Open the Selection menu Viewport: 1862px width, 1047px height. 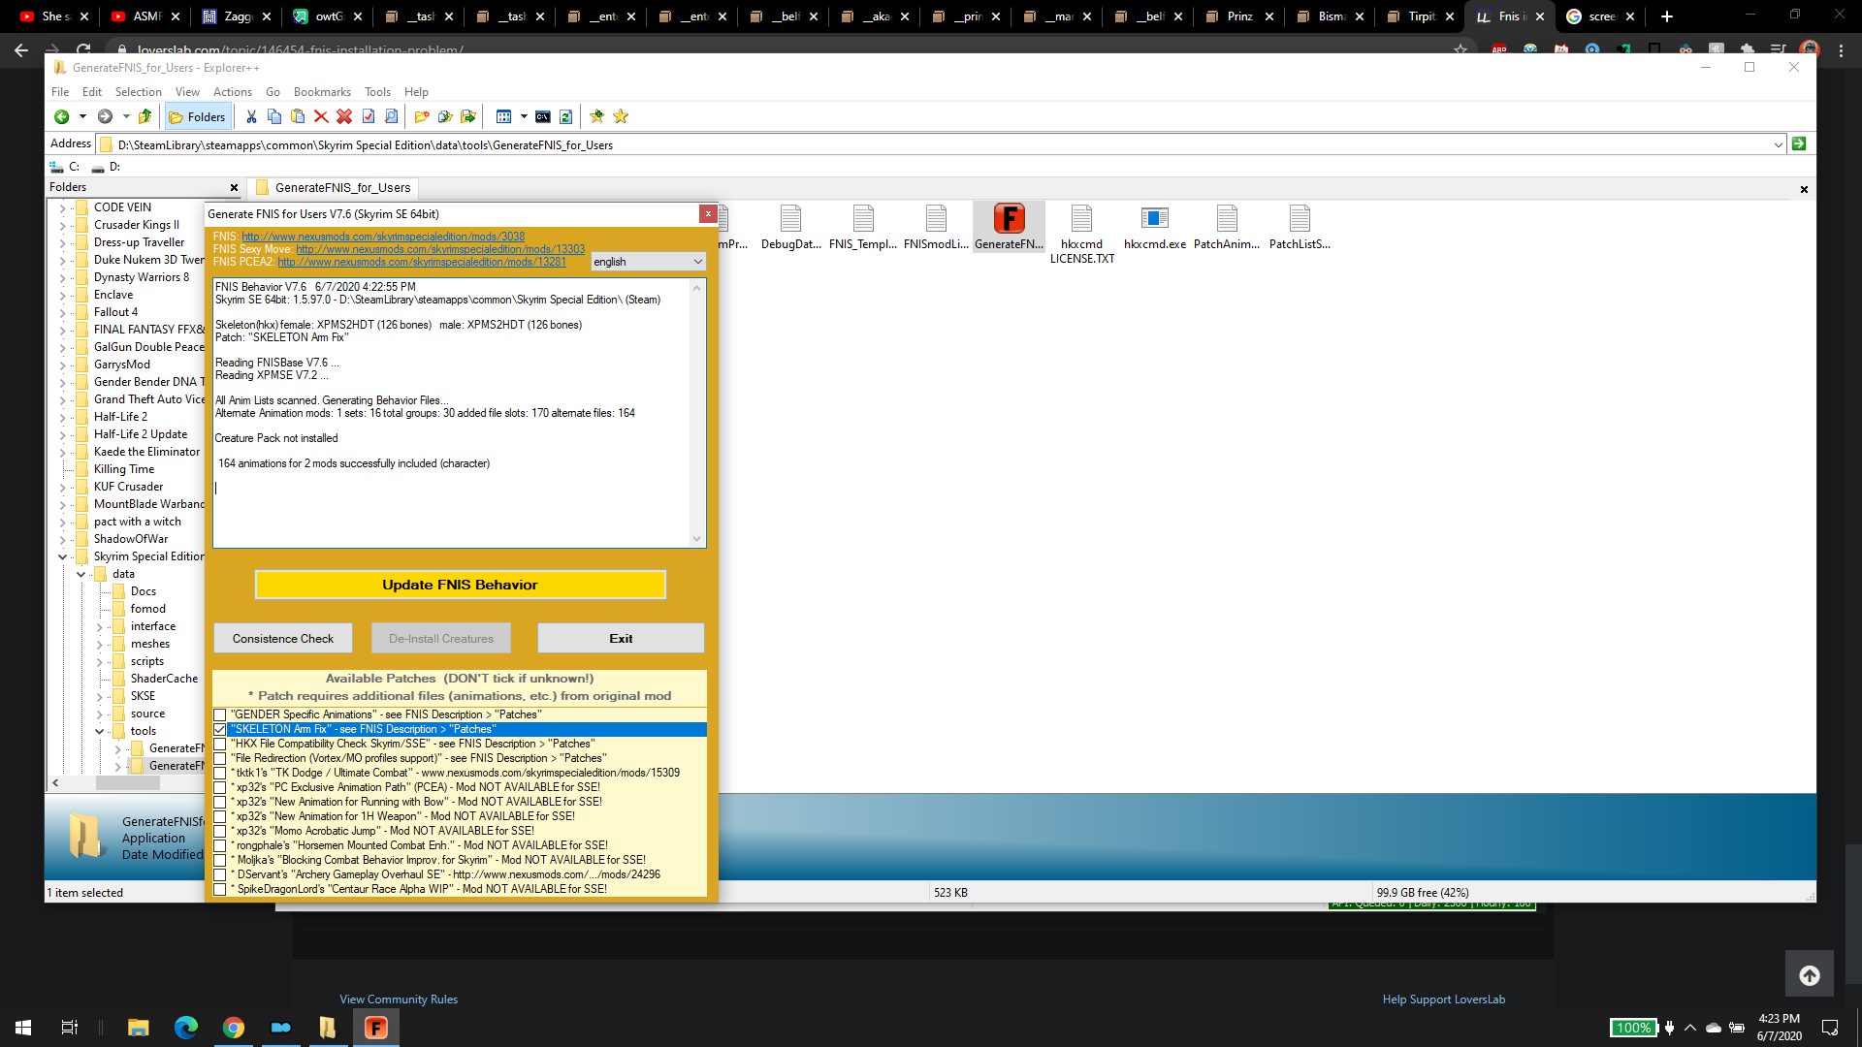139,92
